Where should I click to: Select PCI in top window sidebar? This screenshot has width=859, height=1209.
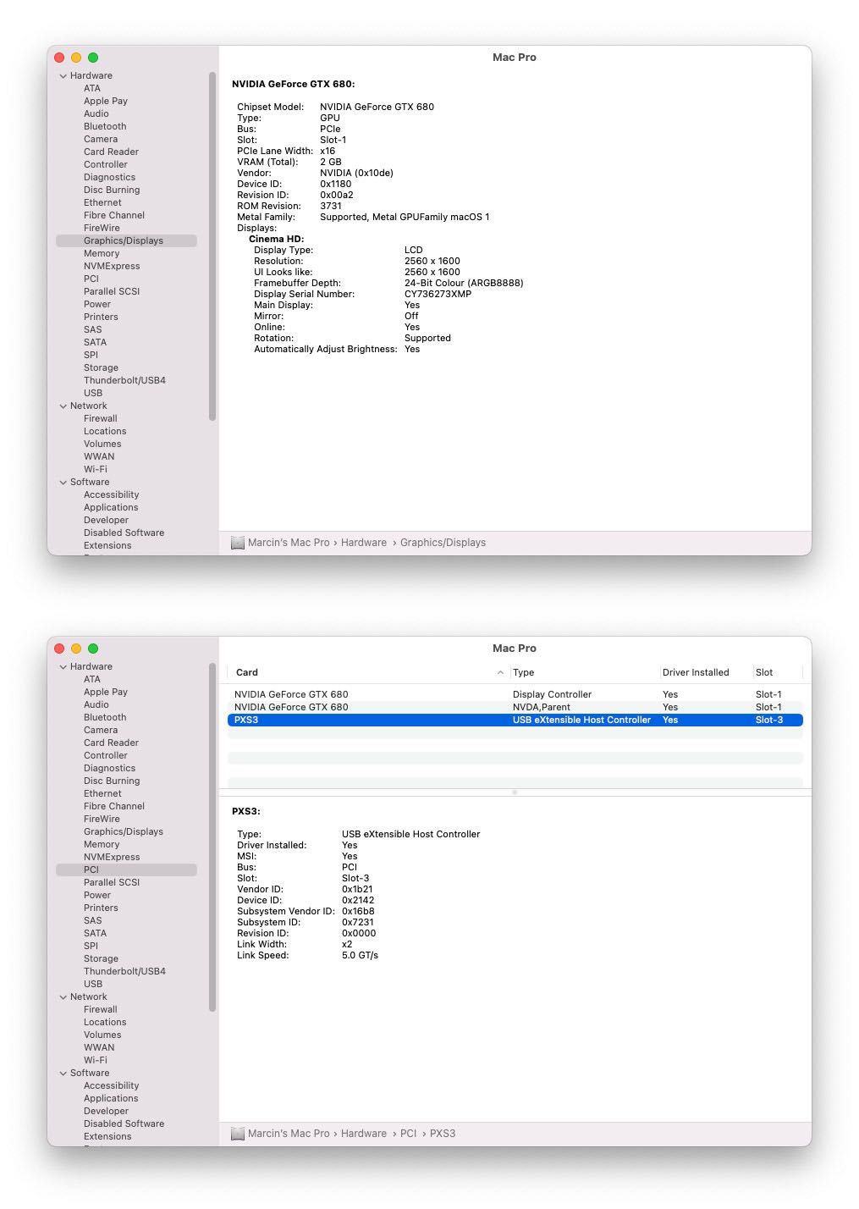click(91, 279)
